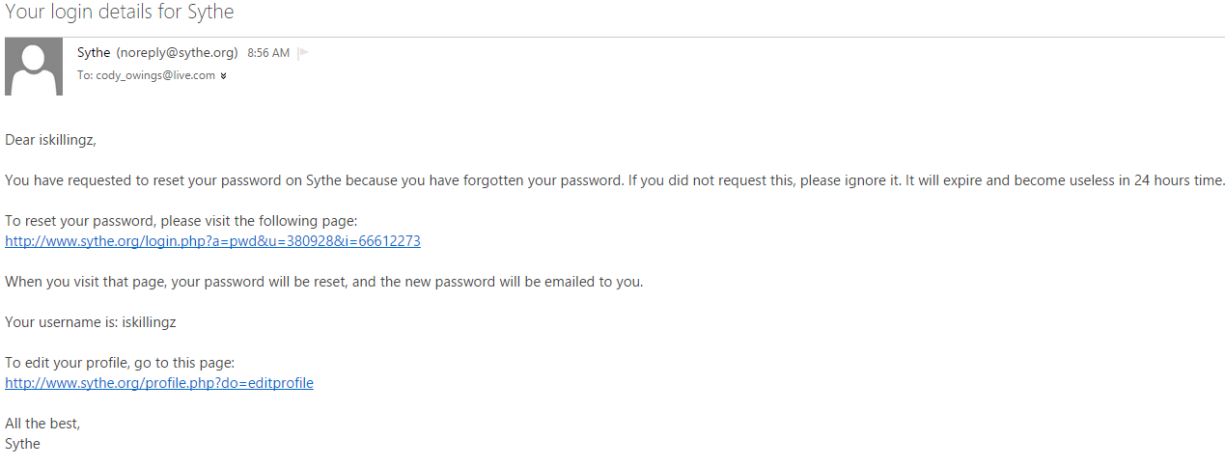This screenshot has height=467, width=1225.
Task: Click the 'Your username is: iskillingz' line
Action: [x=91, y=322]
